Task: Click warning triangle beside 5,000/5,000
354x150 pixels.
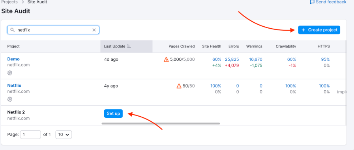Action: [x=166, y=60]
